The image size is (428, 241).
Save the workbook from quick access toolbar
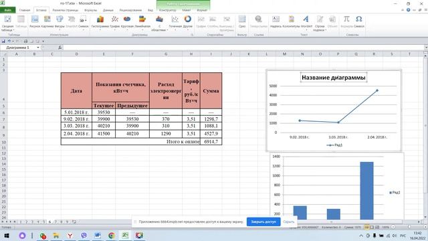click(3, 42)
